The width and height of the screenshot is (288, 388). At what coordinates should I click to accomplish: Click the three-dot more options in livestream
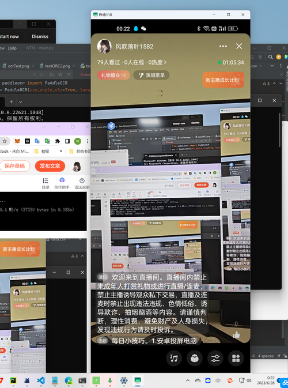223,46
